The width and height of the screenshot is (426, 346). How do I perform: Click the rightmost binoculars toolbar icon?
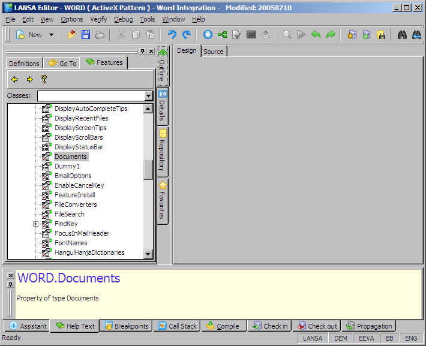tap(416, 35)
